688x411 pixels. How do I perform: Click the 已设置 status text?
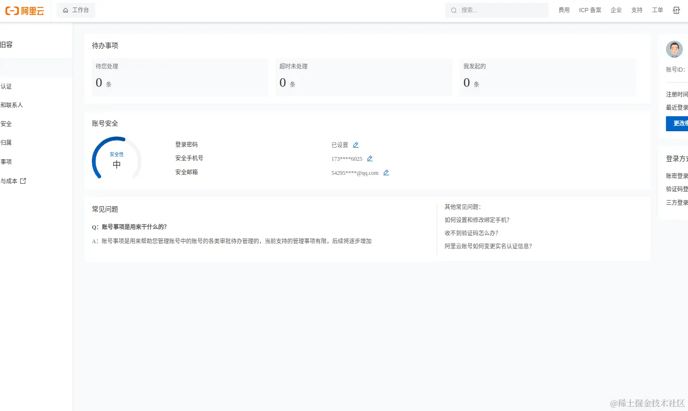point(340,145)
